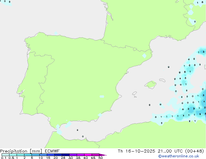
Task: Click the '25' legend scale label
Action: pyautogui.click(x=63, y=158)
